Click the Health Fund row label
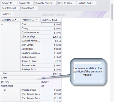Viewport: 114px width, 102px height. tap(21, 86)
